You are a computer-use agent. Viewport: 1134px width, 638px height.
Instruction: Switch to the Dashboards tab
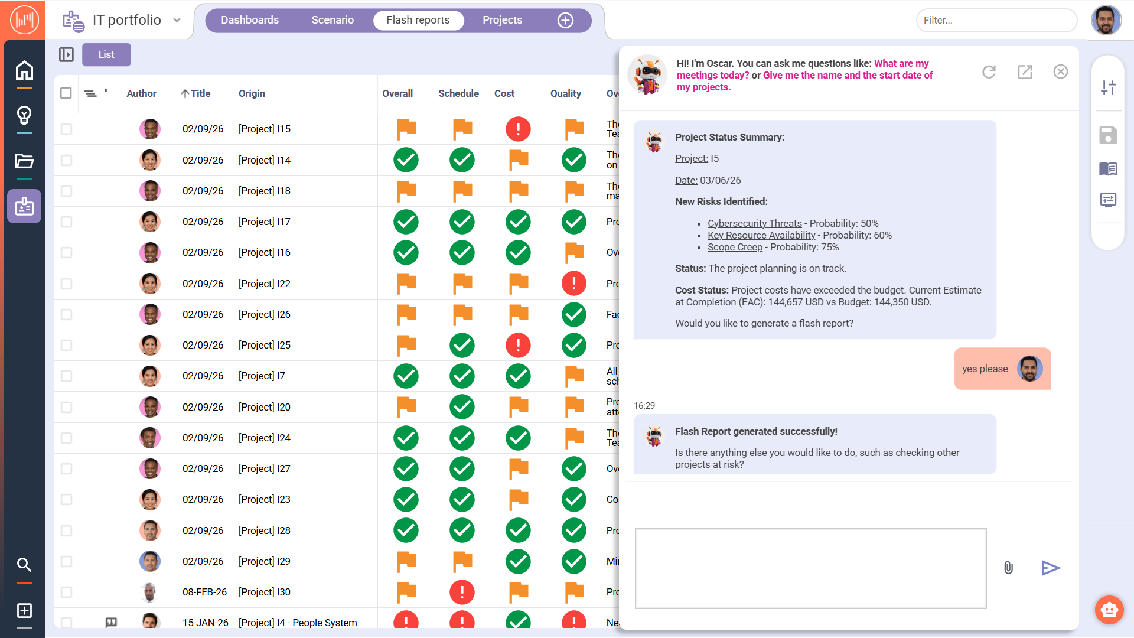pyautogui.click(x=249, y=20)
